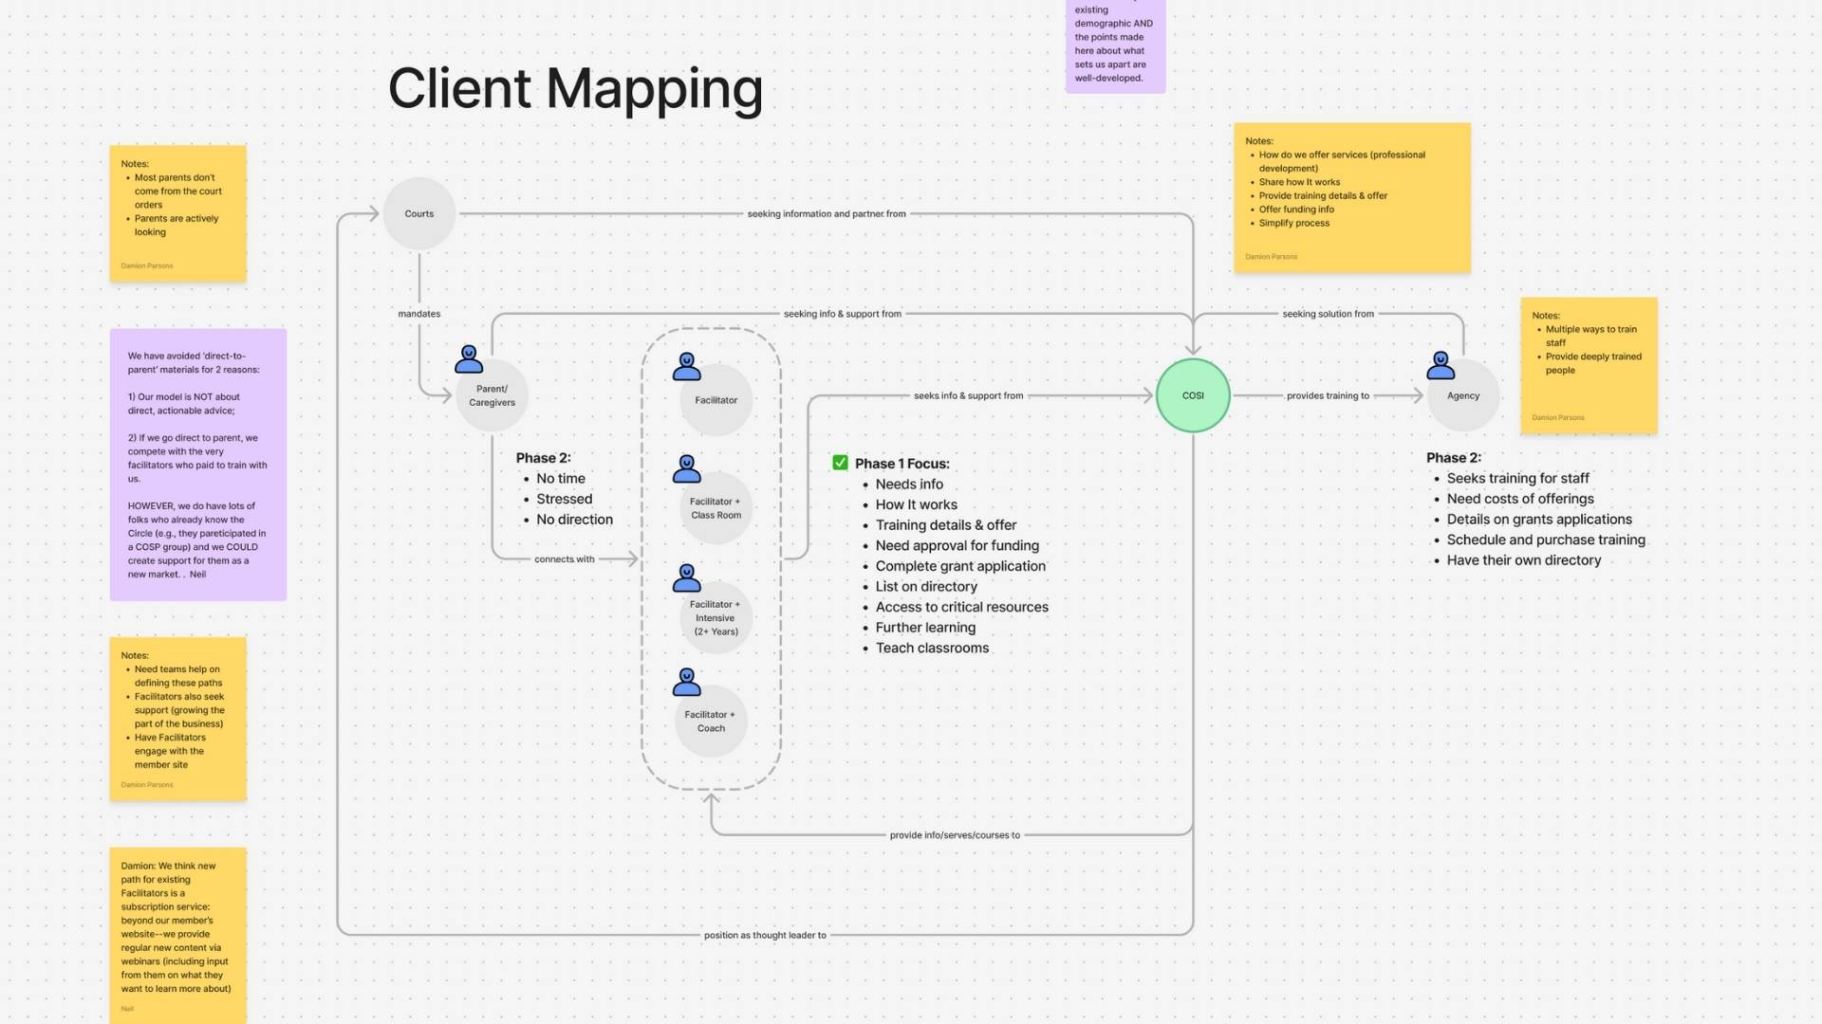Click the person icon on the Parent/Caregivers node
Screen dimensions: 1822x1024
click(x=469, y=361)
